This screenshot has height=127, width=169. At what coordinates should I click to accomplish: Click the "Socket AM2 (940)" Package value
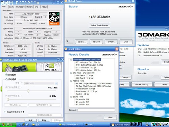31,20
